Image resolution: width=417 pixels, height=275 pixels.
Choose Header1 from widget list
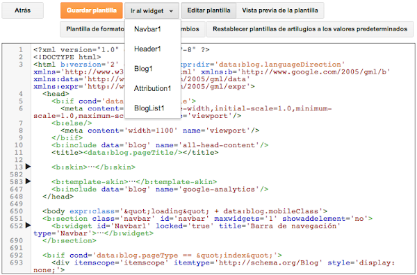pos(153,49)
